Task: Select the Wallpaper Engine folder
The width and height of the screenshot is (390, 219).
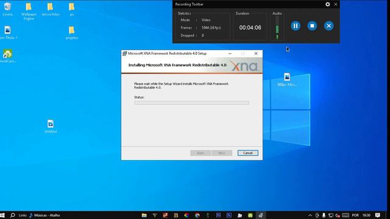Action: (29, 11)
